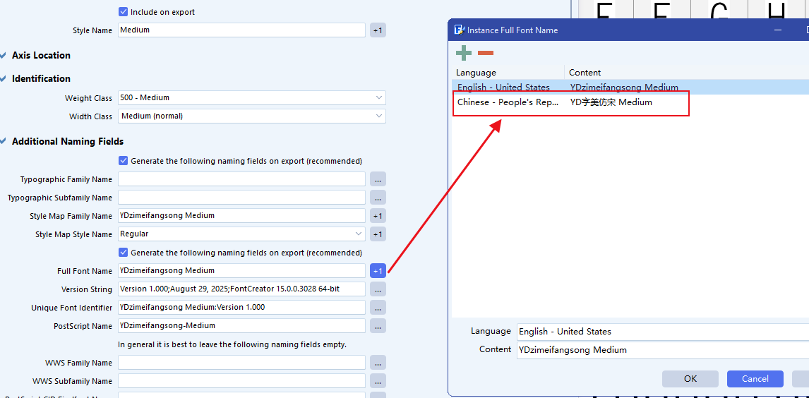The image size is (809, 398).
Task: Toggle Generate naming fields checkbox above Full Font Name
Action: point(124,253)
